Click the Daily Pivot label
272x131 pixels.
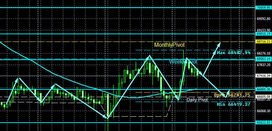197,100
